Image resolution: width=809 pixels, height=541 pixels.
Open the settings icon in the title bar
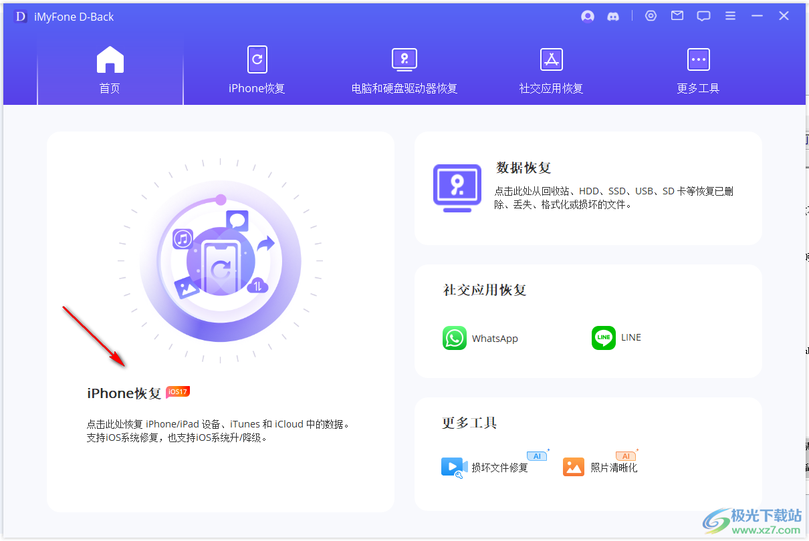651,15
